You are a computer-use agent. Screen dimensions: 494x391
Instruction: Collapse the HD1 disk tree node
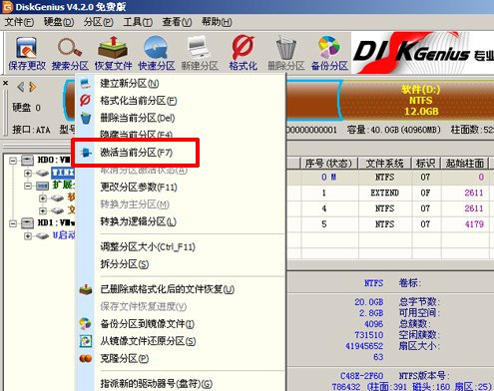click(13, 223)
